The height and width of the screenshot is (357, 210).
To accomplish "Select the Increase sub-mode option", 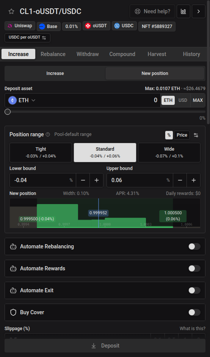I will click(x=55, y=73).
